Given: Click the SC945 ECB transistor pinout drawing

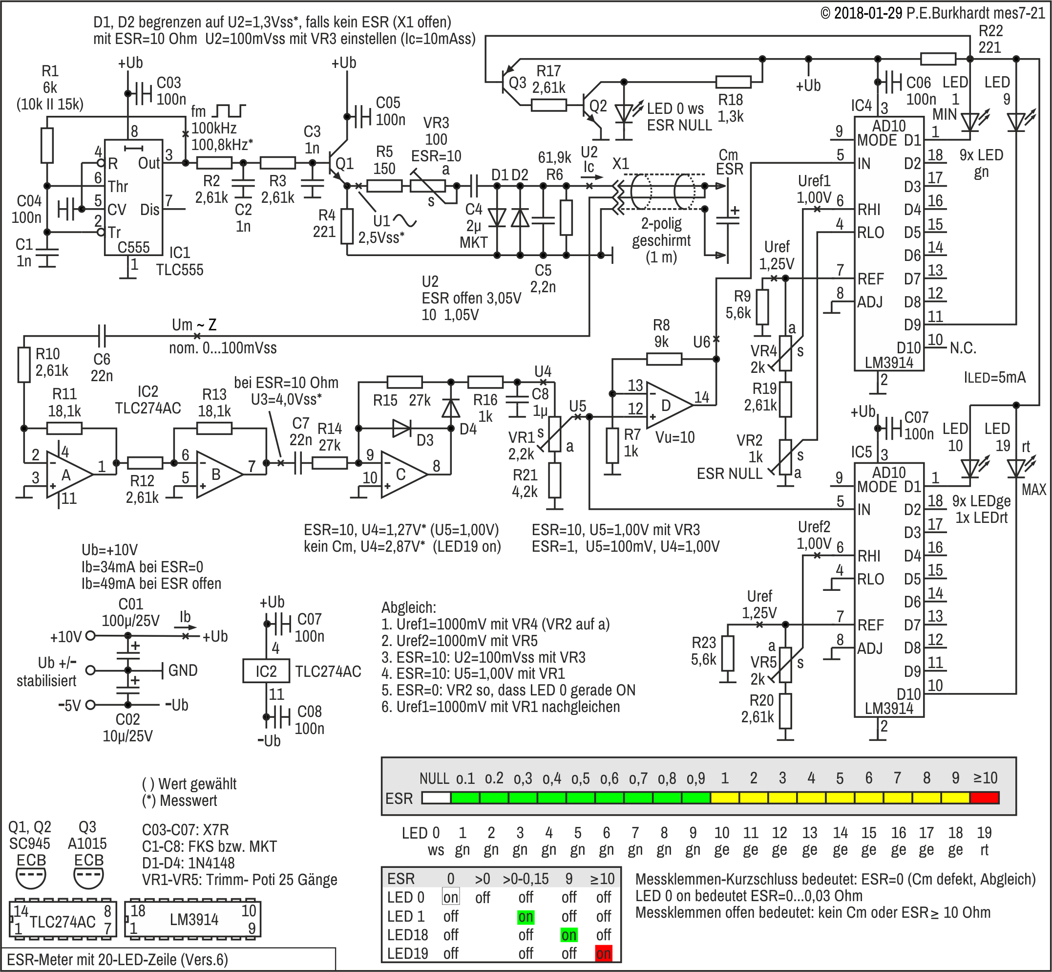Looking at the screenshot, I should [x=30, y=878].
